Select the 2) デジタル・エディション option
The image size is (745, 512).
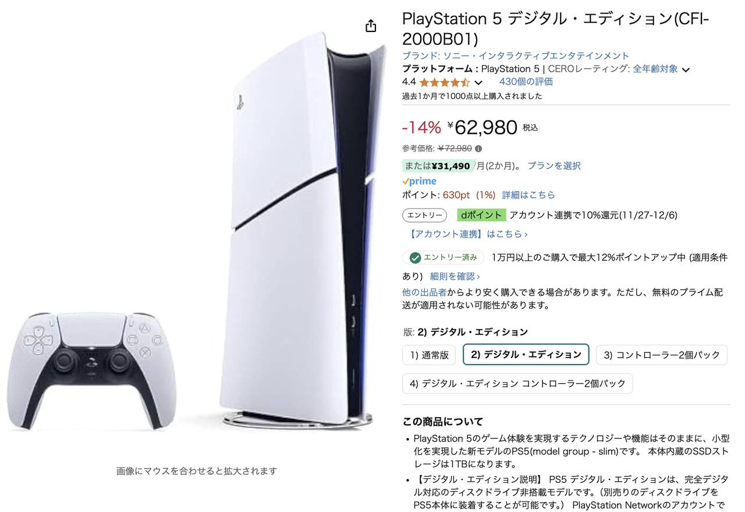526,355
